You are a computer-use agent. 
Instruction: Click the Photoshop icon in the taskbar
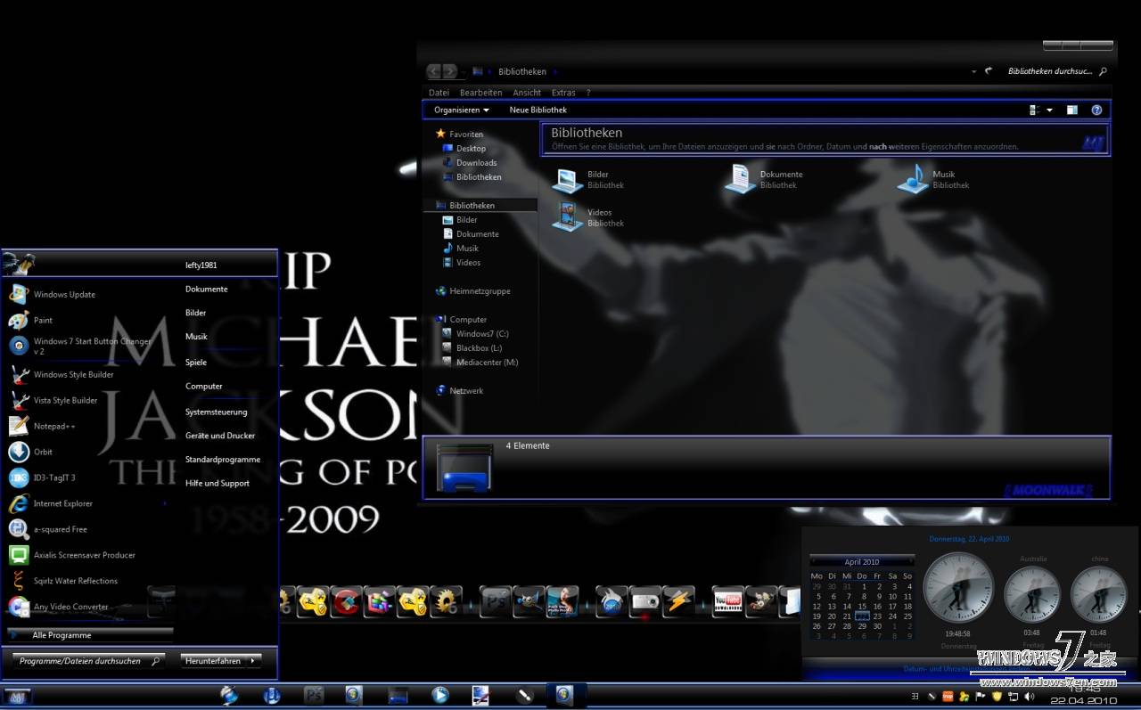click(314, 695)
